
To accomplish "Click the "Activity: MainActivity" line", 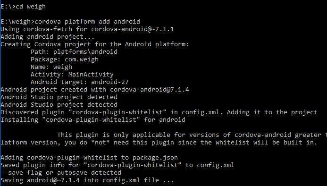I will pyautogui.click(x=72, y=74).
